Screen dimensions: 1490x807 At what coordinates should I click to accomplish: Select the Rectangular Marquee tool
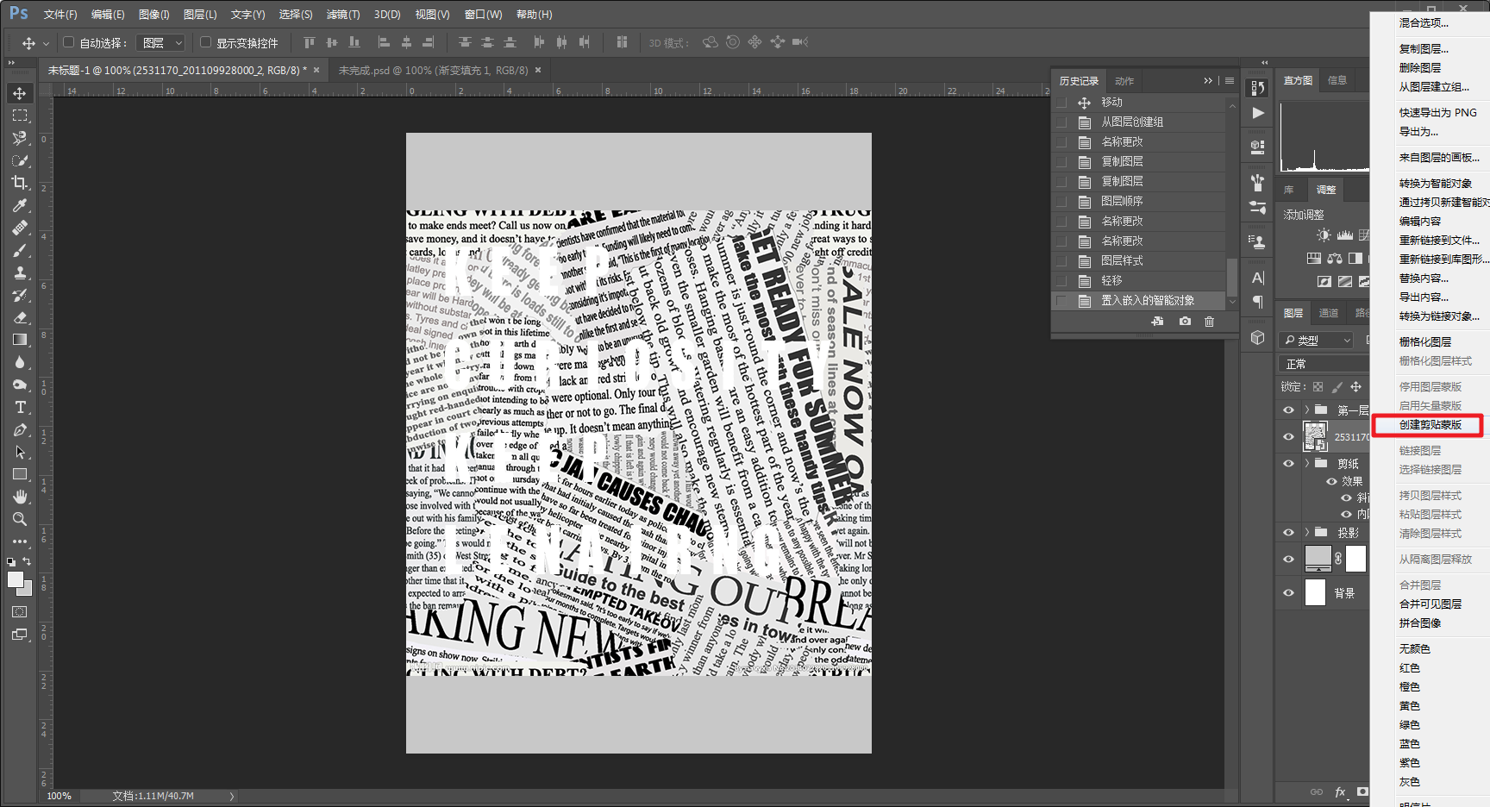point(19,116)
